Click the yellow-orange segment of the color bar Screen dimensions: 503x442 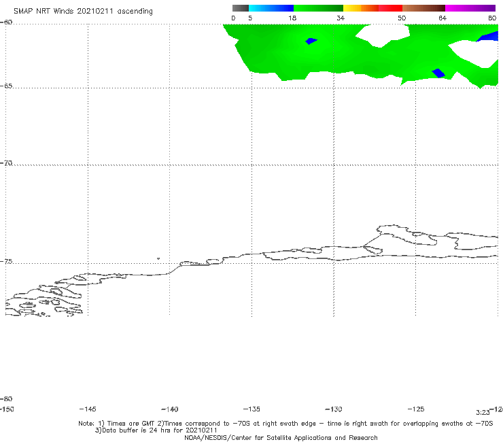click(x=361, y=8)
